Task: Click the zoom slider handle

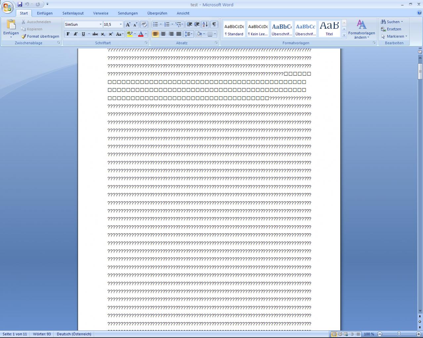Action: click(399, 334)
